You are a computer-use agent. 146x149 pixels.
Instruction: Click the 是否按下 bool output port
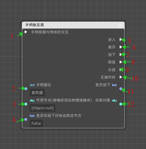(x=121, y=89)
